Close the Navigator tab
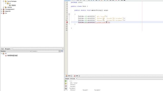The image size is (163, 91). [12, 49]
